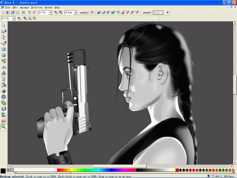237x178 pixels.
Task: Open the Clipart gallery scissors icon
Action: pos(128,12)
